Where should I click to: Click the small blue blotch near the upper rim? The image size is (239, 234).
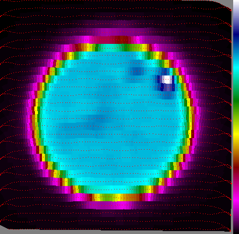137,71
